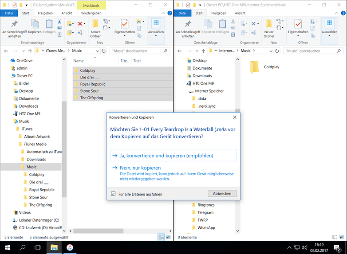Open recent locations dropdown in left window
This screenshot has width=347, height=254.
point(24,51)
